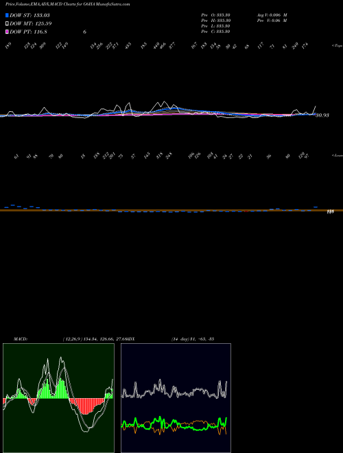Click the Pre O open price value
Viewport: 343px width, 453px height.
point(215,15)
